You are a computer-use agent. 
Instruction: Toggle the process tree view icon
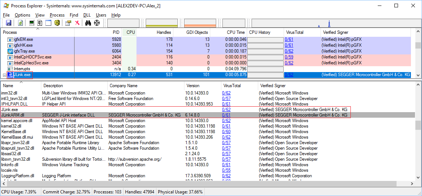(40, 23)
